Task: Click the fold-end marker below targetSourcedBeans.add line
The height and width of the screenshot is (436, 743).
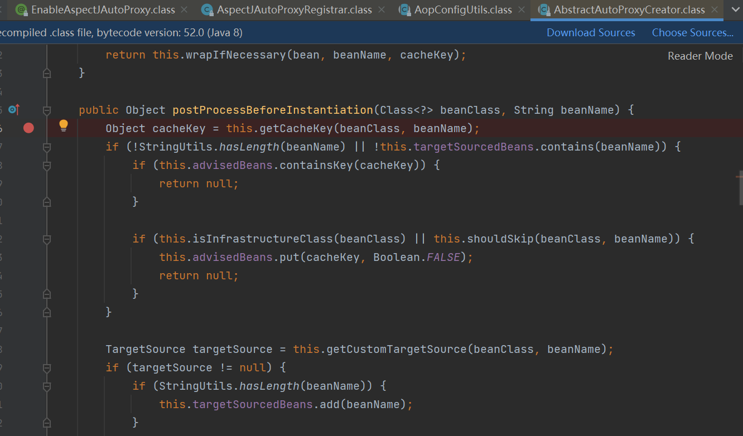Action: tap(47, 423)
